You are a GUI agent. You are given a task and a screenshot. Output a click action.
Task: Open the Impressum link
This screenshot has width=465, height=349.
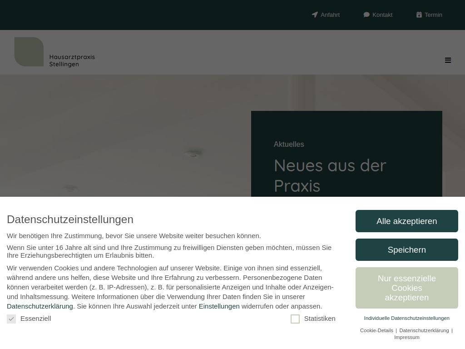click(x=406, y=337)
